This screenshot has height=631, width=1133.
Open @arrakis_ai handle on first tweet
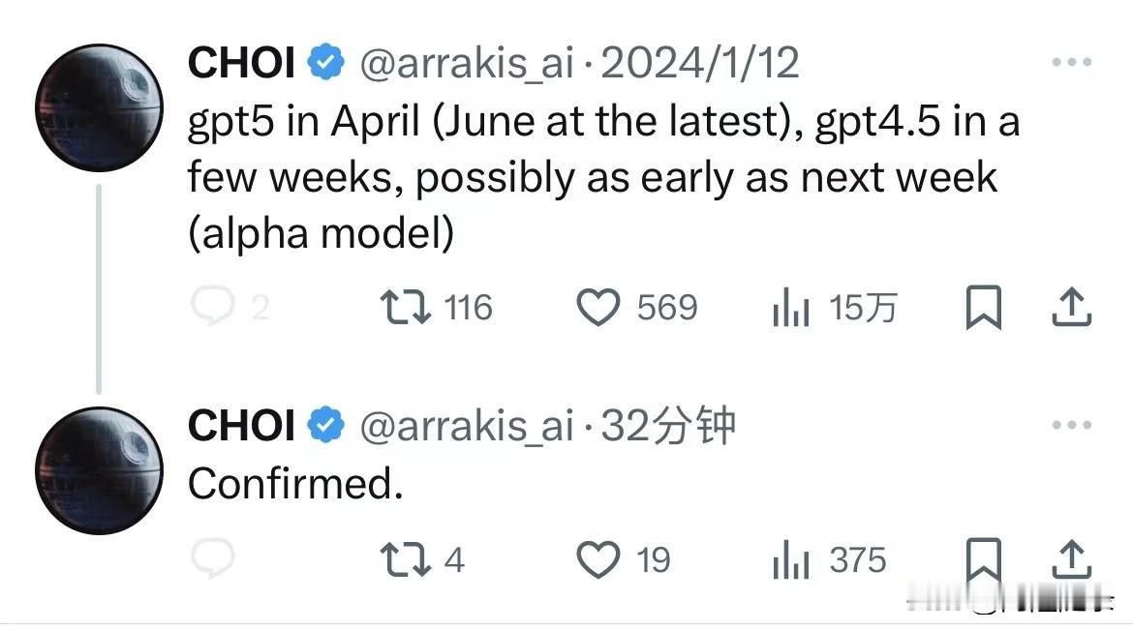[467, 64]
